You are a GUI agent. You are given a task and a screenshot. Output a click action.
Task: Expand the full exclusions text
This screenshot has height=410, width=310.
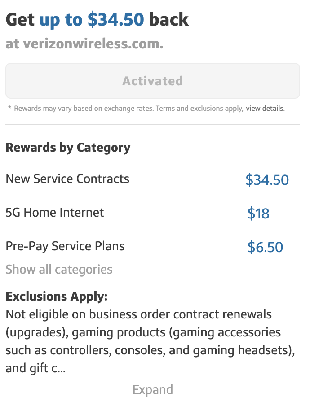[x=152, y=389]
